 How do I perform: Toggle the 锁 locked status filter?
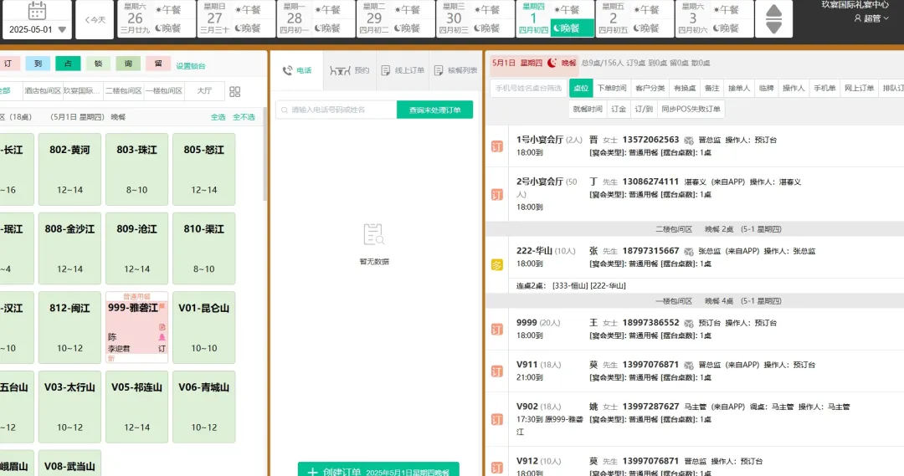tap(98, 64)
